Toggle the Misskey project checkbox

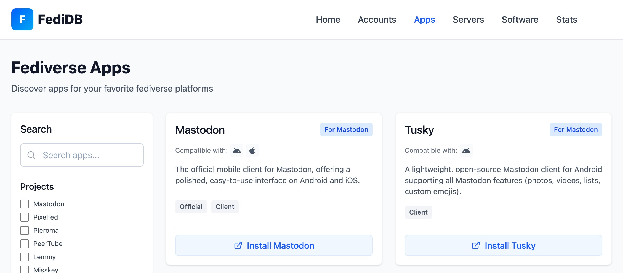pyautogui.click(x=25, y=270)
